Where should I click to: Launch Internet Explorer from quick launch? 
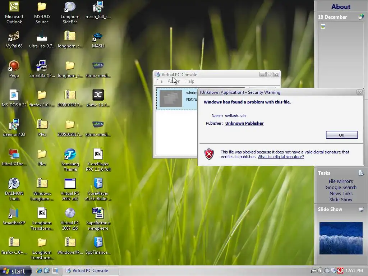pos(39,271)
